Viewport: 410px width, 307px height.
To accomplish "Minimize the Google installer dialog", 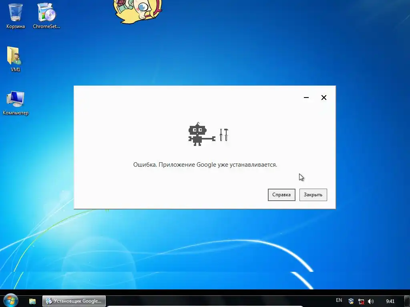I will (x=306, y=98).
